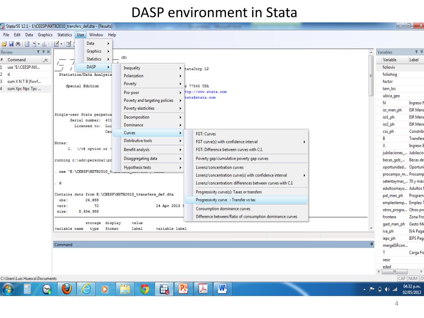This screenshot has width=424, height=318.
Task: Click the Save toolbar icon
Action: tap(11, 44)
